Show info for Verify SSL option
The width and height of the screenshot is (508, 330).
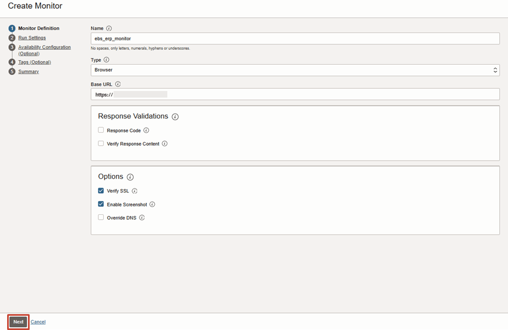click(x=134, y=191)
